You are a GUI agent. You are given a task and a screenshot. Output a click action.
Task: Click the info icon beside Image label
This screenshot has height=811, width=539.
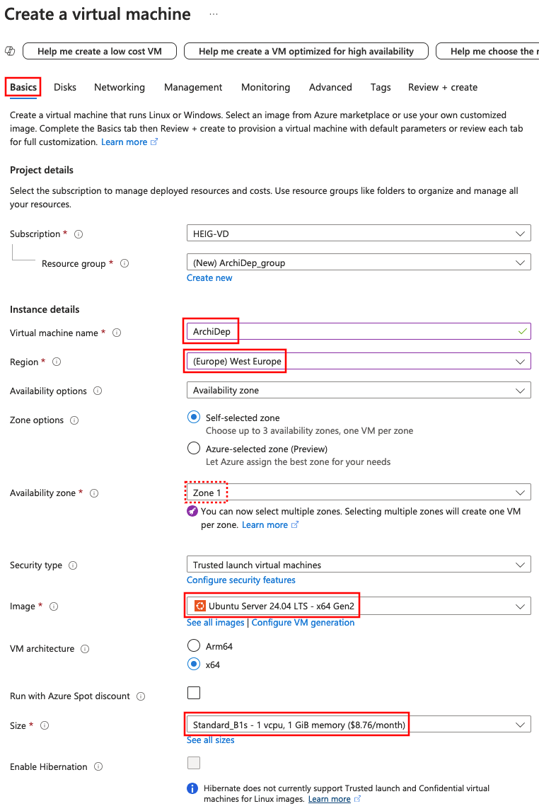point(54,606)
